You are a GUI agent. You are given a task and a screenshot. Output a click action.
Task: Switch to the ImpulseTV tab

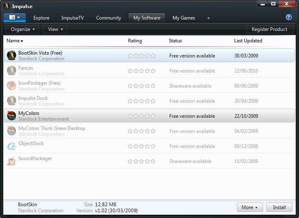tap(73, 18)
